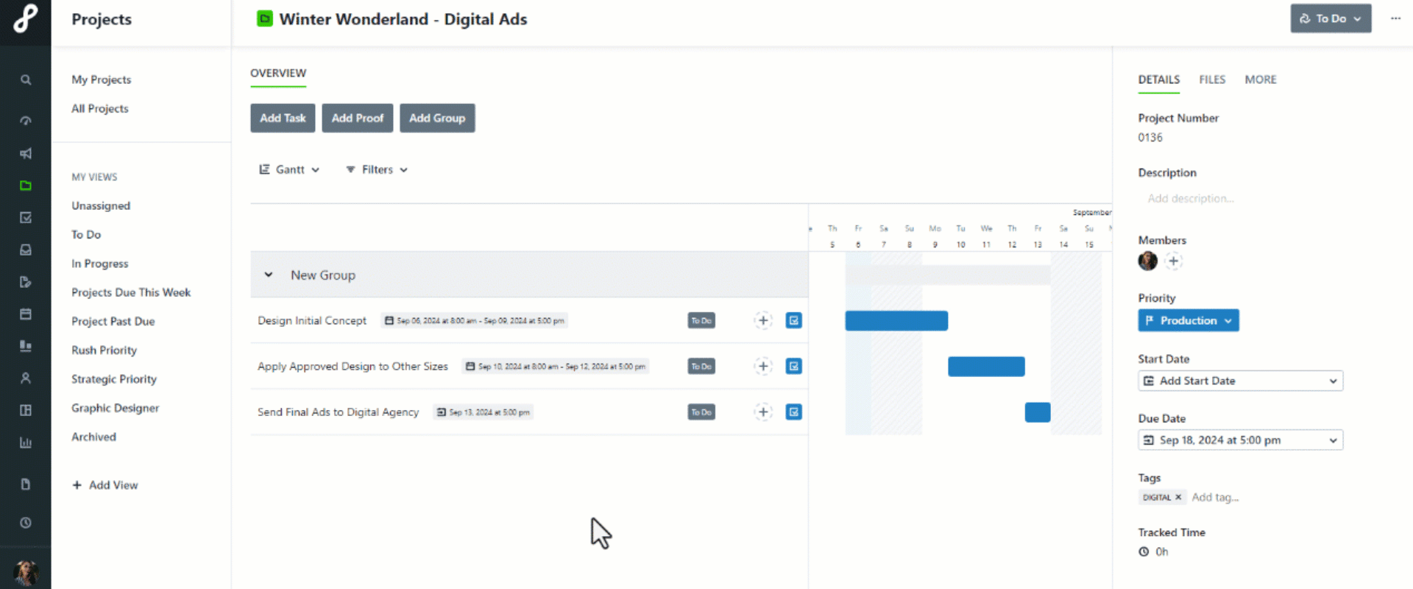Open the person icon in the sidebar

tap(26, 378)
